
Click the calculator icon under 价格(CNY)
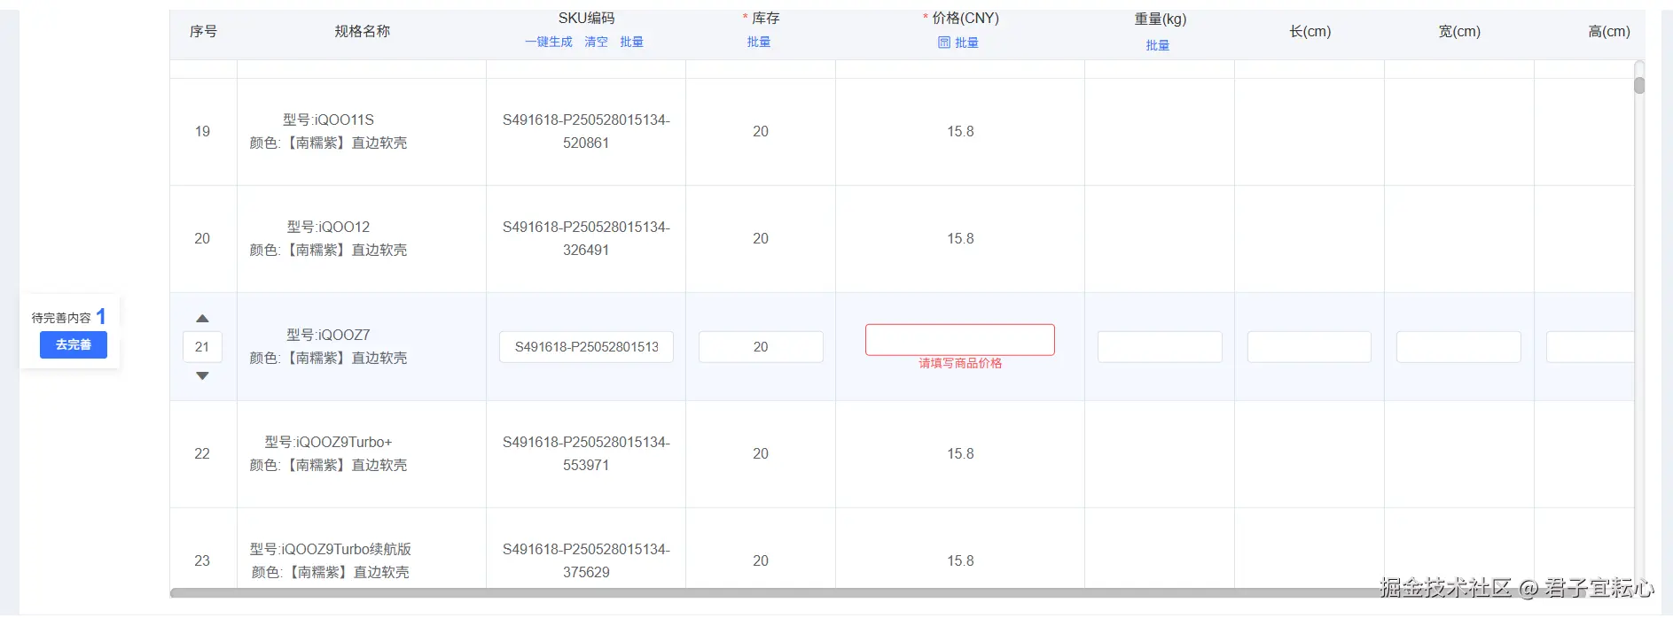click(943, 42)
